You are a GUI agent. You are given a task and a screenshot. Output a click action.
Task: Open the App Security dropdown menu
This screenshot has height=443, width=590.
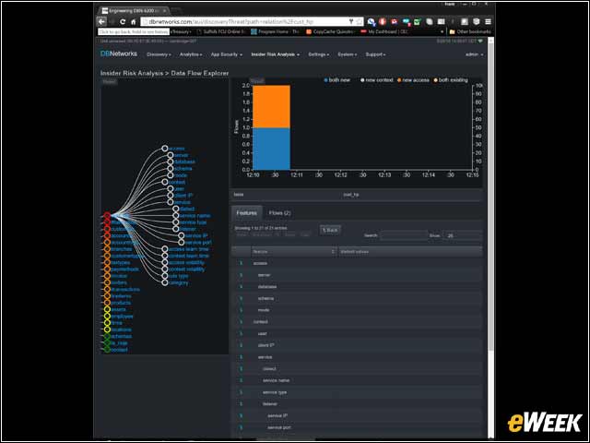pyautogui.click(x=227, y=54)
